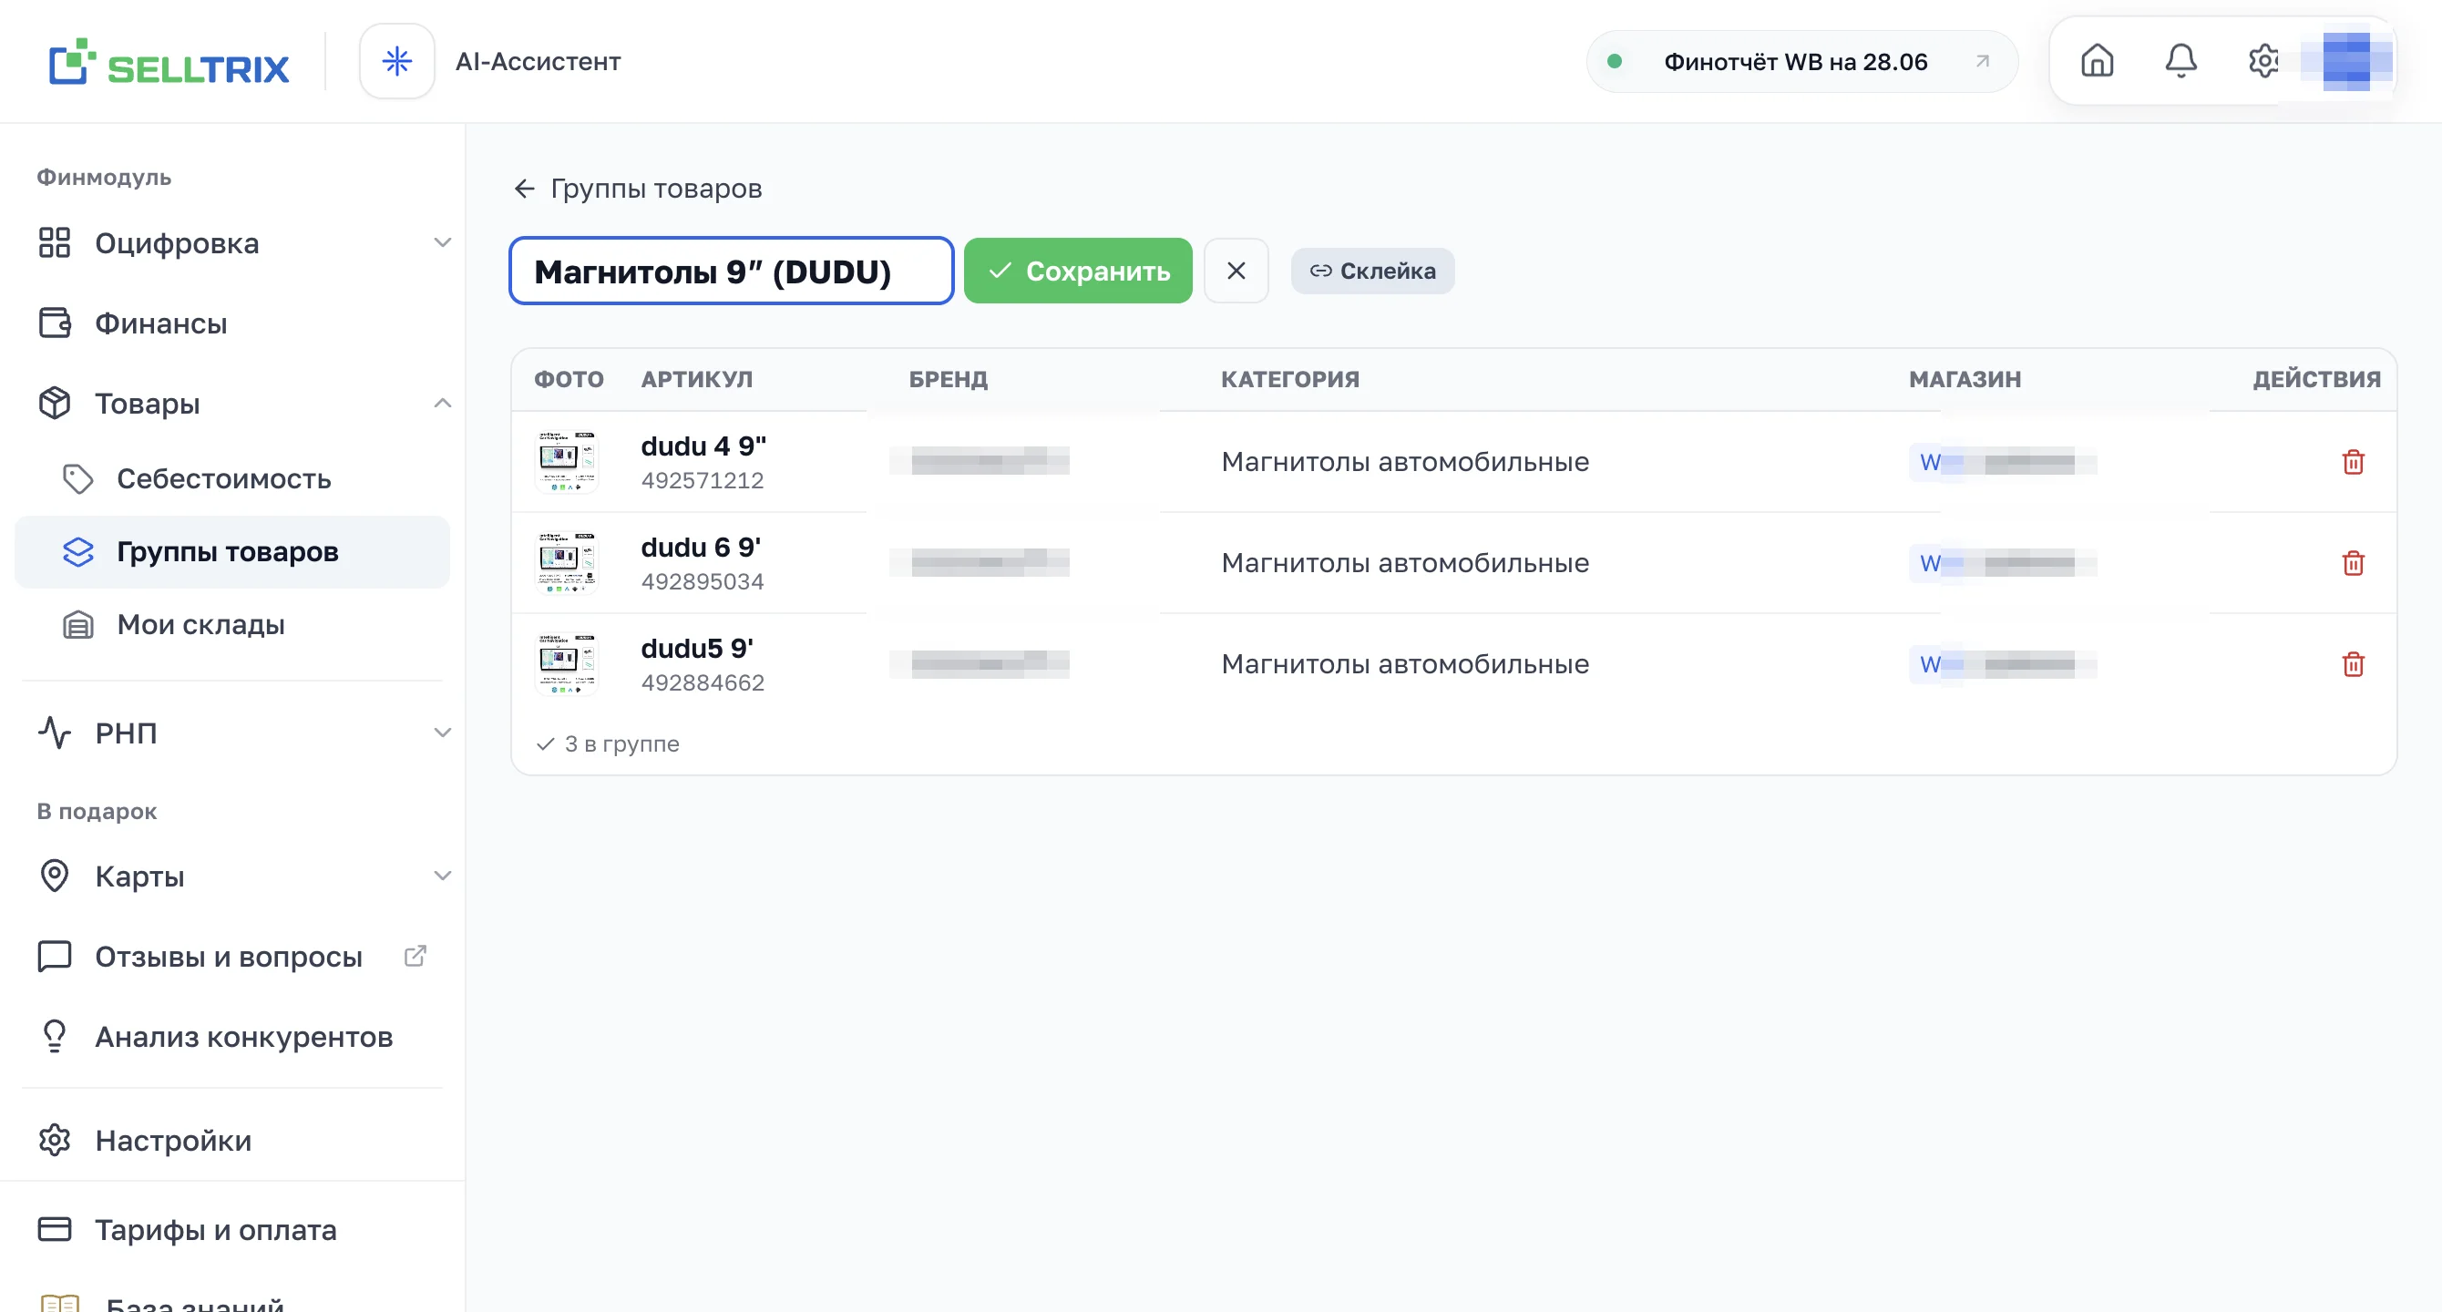
Task: Save the group name with Сохранить
Action: 1078,272
